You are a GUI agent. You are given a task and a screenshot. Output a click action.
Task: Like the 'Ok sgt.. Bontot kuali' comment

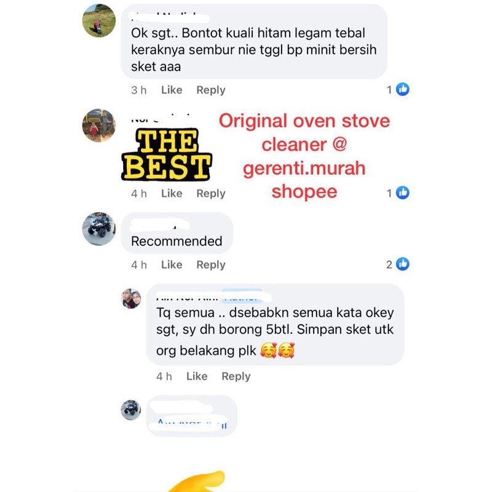tap(172, 90)
